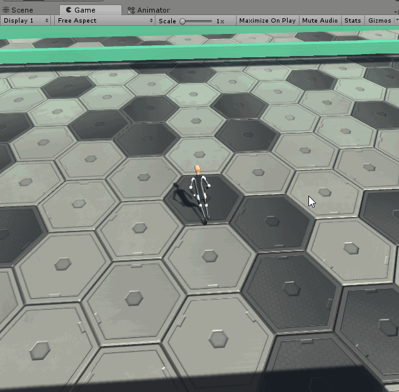Open the Gizmos dropdown arrow
The image size is (399, 392).
click(396, 21)
